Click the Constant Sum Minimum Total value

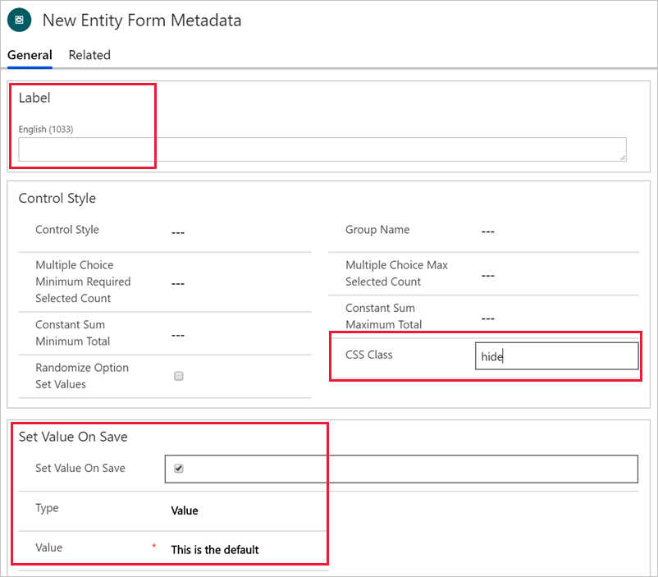pyautogui.click(x=178, y=335)
